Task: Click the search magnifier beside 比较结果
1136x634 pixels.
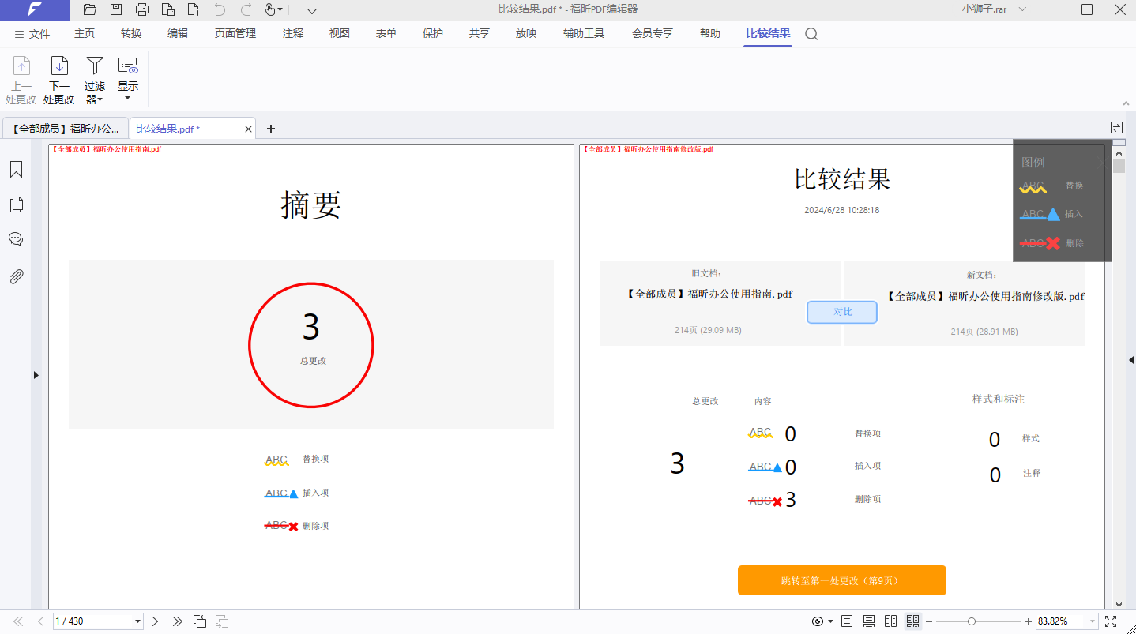Action: coord(811,34)
